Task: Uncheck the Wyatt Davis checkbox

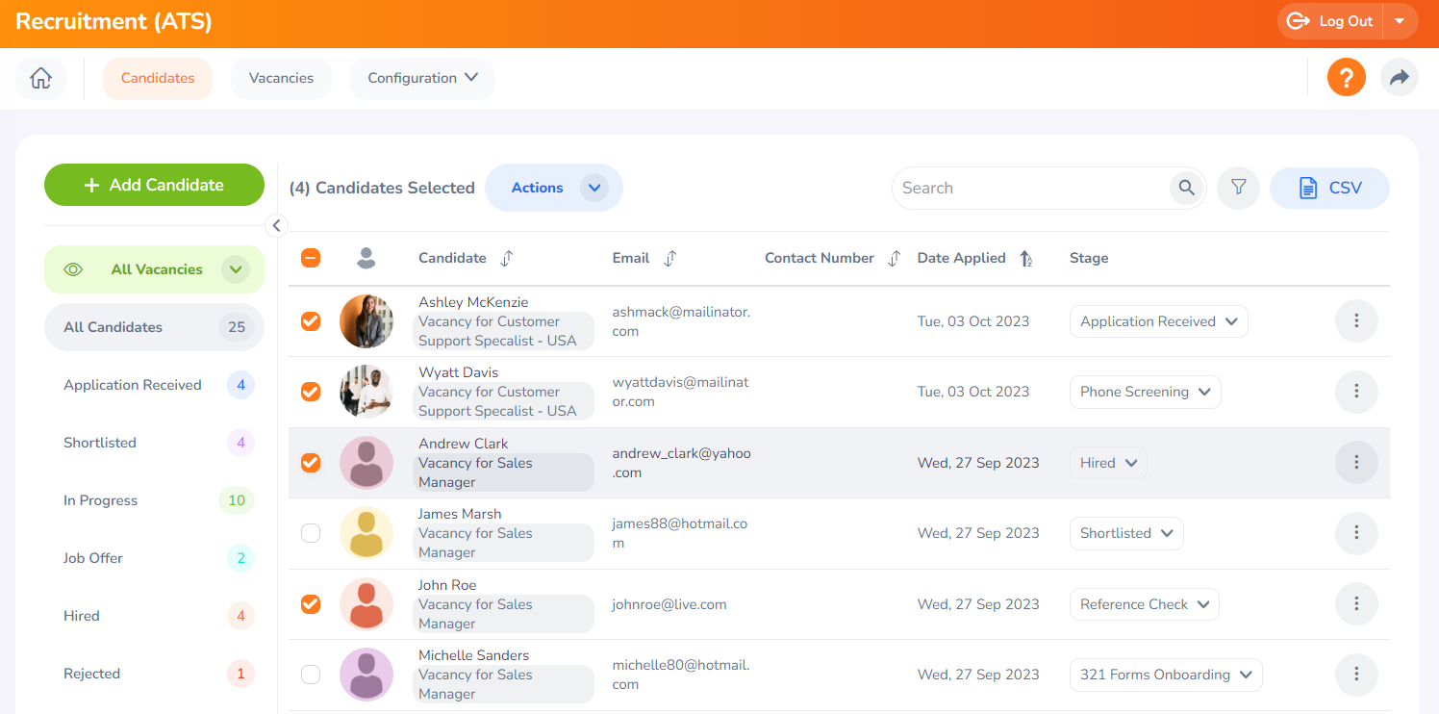Action: click(x=311, y=392)
